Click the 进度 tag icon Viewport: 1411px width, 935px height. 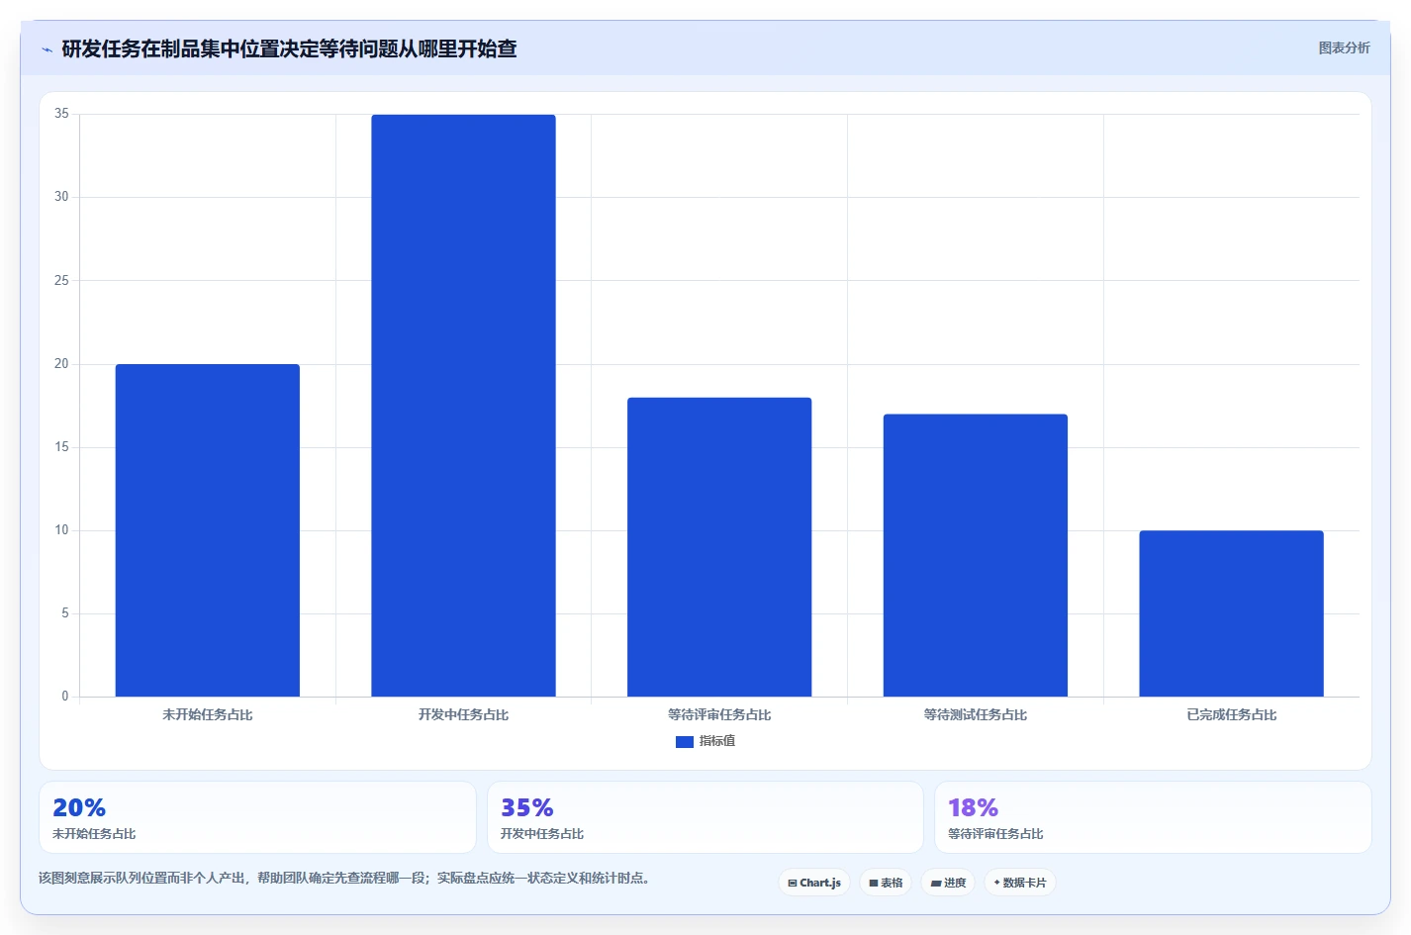click(x=935, y=884)
